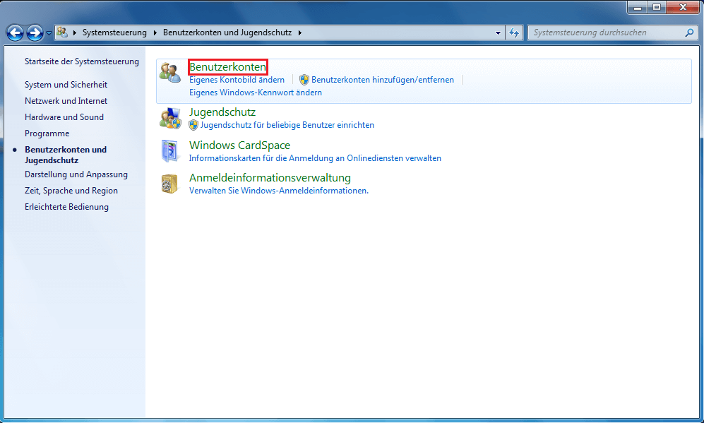Open the Jugendschutz category icon
The image size is (704, 423).
pyautogui.click(x=171, y=118)
